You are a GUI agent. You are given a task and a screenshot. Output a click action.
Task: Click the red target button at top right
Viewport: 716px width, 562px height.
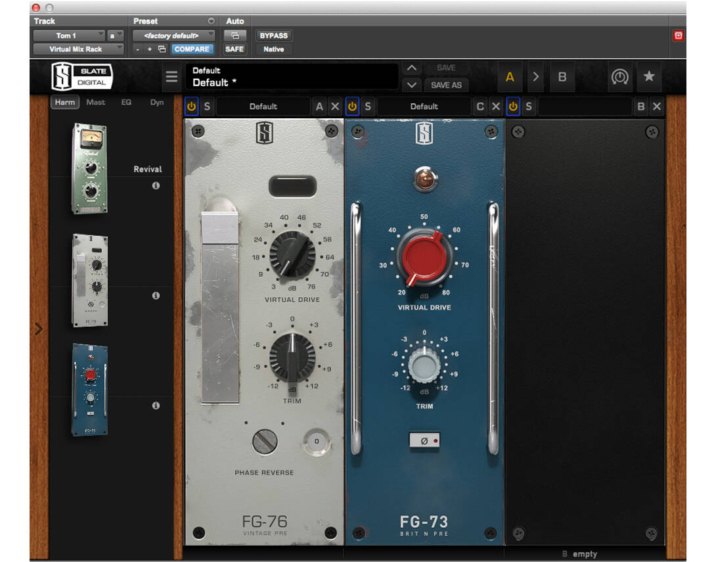678,35
